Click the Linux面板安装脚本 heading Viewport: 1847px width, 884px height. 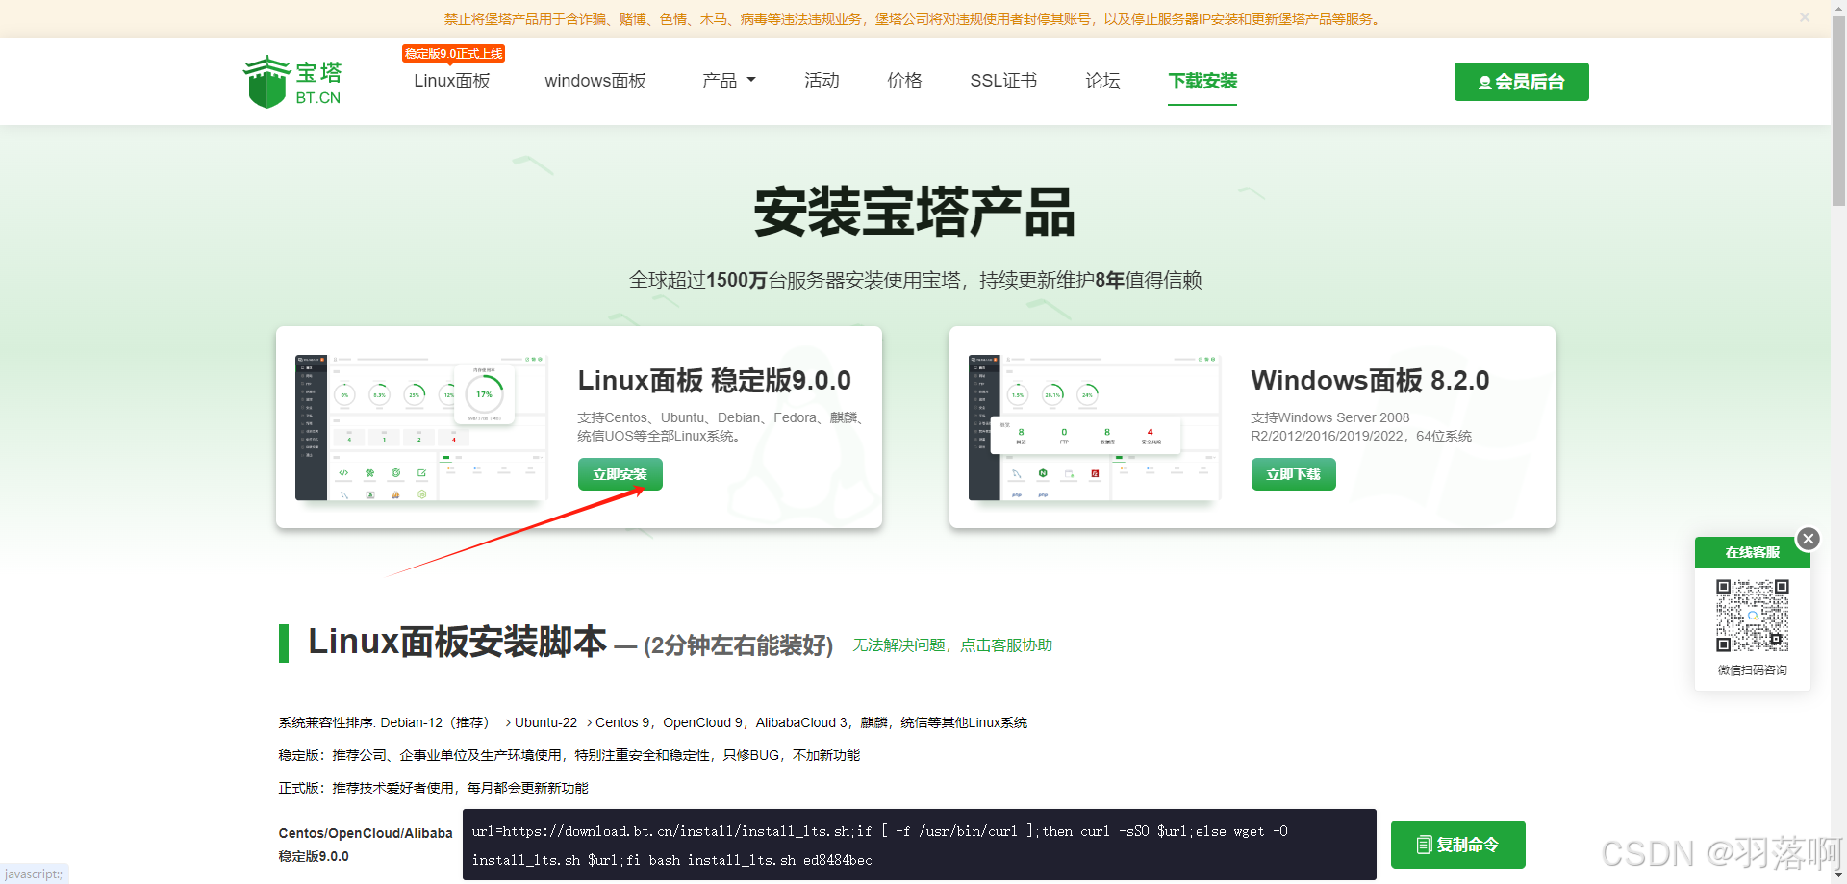coord(457,642)
